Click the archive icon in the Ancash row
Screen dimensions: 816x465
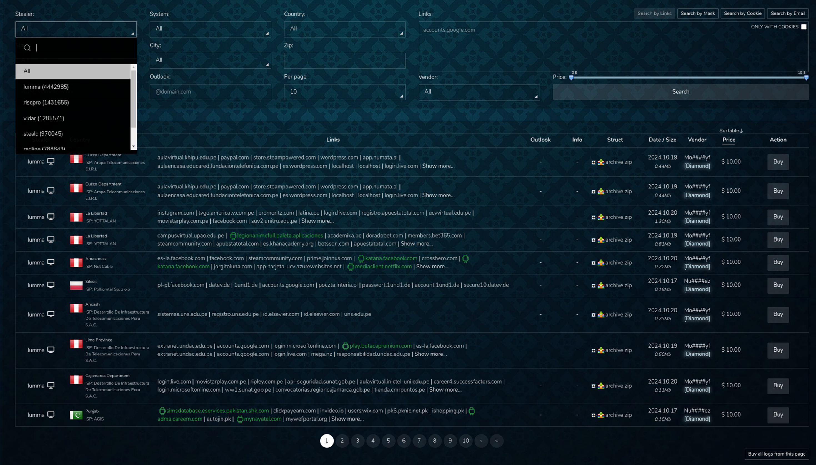tap(601, 315)
